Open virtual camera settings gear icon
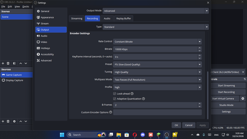 tap(243, 99)
